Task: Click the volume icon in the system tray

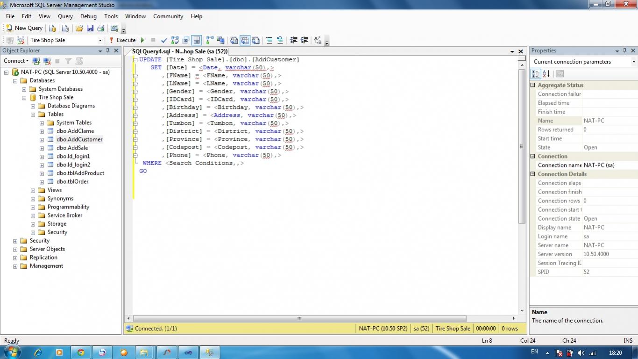Action: 581,353
